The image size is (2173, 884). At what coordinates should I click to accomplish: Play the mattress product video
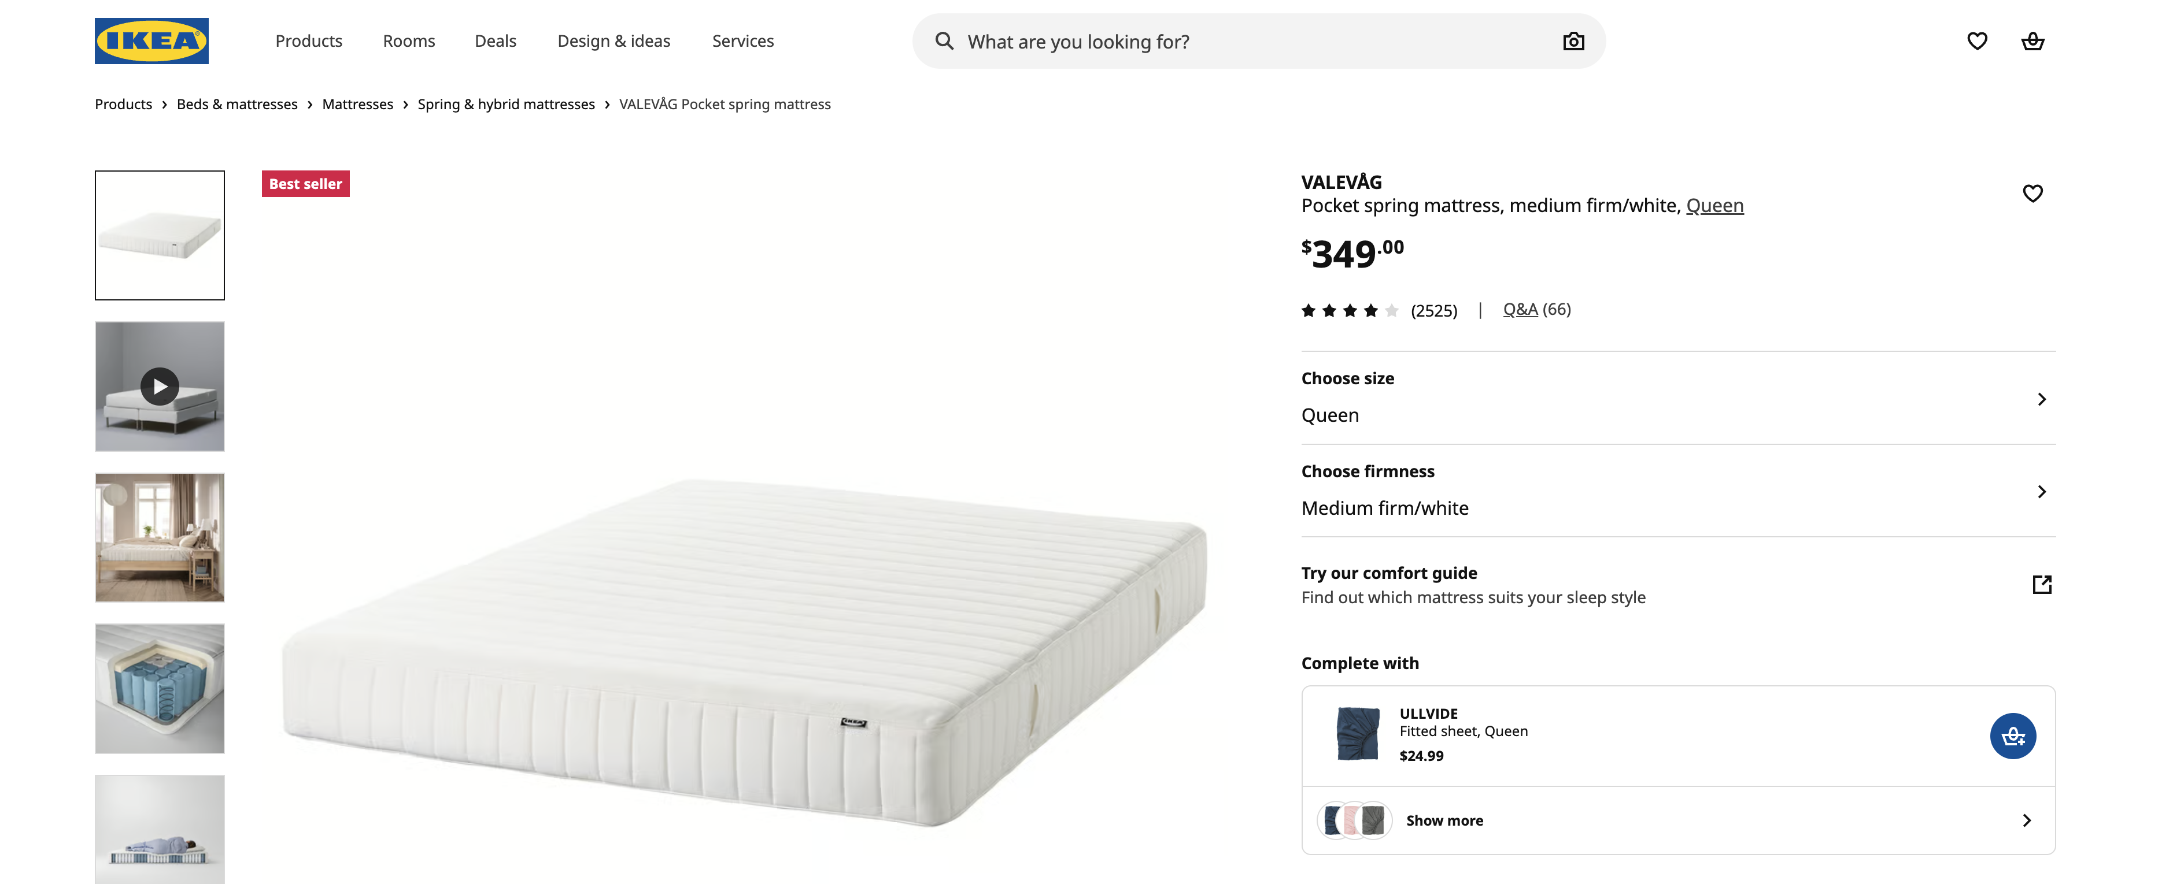click(x=160, y=387)
